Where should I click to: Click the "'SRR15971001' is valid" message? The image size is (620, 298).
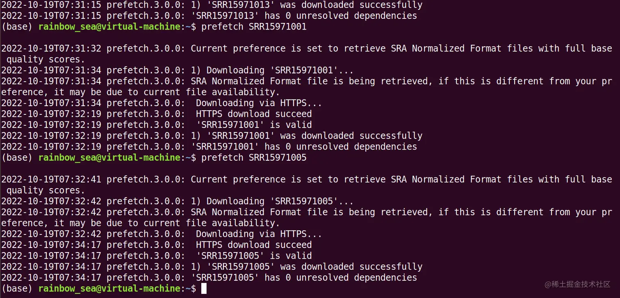click(x=254, y=125)
